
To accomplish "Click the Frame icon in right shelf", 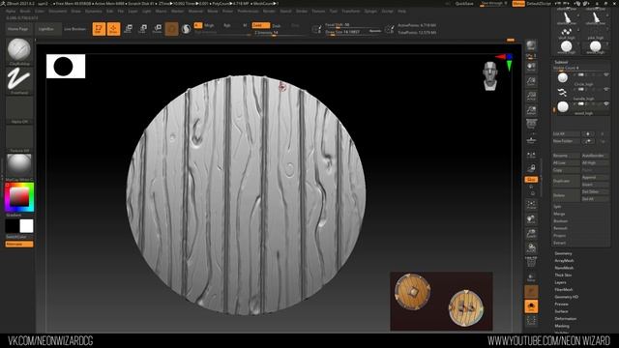I will point(531,205).
